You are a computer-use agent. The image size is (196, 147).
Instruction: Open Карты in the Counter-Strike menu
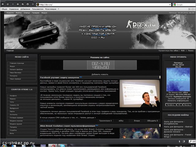22,111
